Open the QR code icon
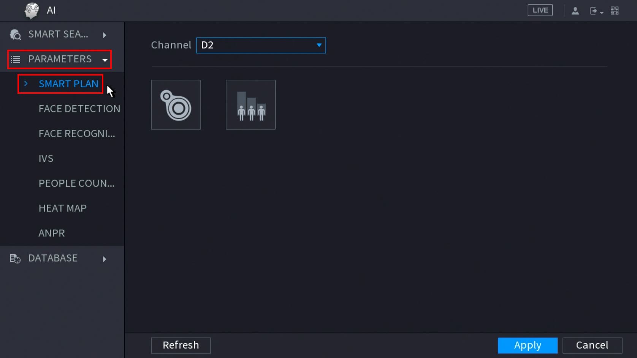The height and width of the screenshot is (358, 637). (x=615, y=11)
